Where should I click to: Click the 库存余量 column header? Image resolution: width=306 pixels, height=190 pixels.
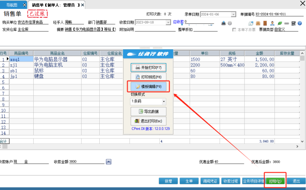(287, 53)
